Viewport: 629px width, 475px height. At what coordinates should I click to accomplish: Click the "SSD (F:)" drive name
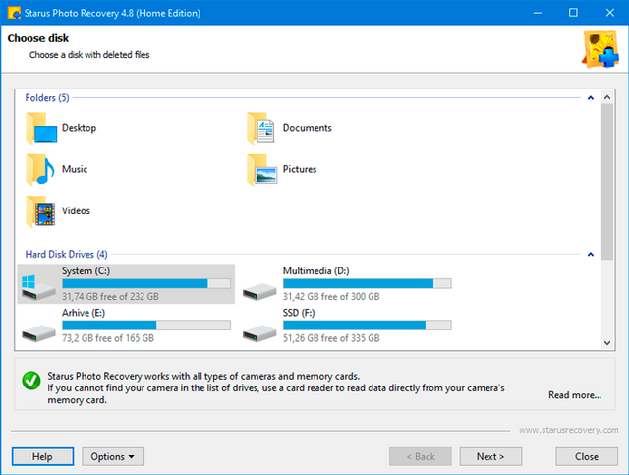pyautogui.click(x=299, y=313)
